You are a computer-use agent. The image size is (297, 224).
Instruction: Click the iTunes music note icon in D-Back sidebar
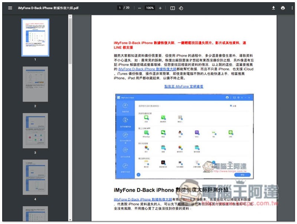coord(125,135)
